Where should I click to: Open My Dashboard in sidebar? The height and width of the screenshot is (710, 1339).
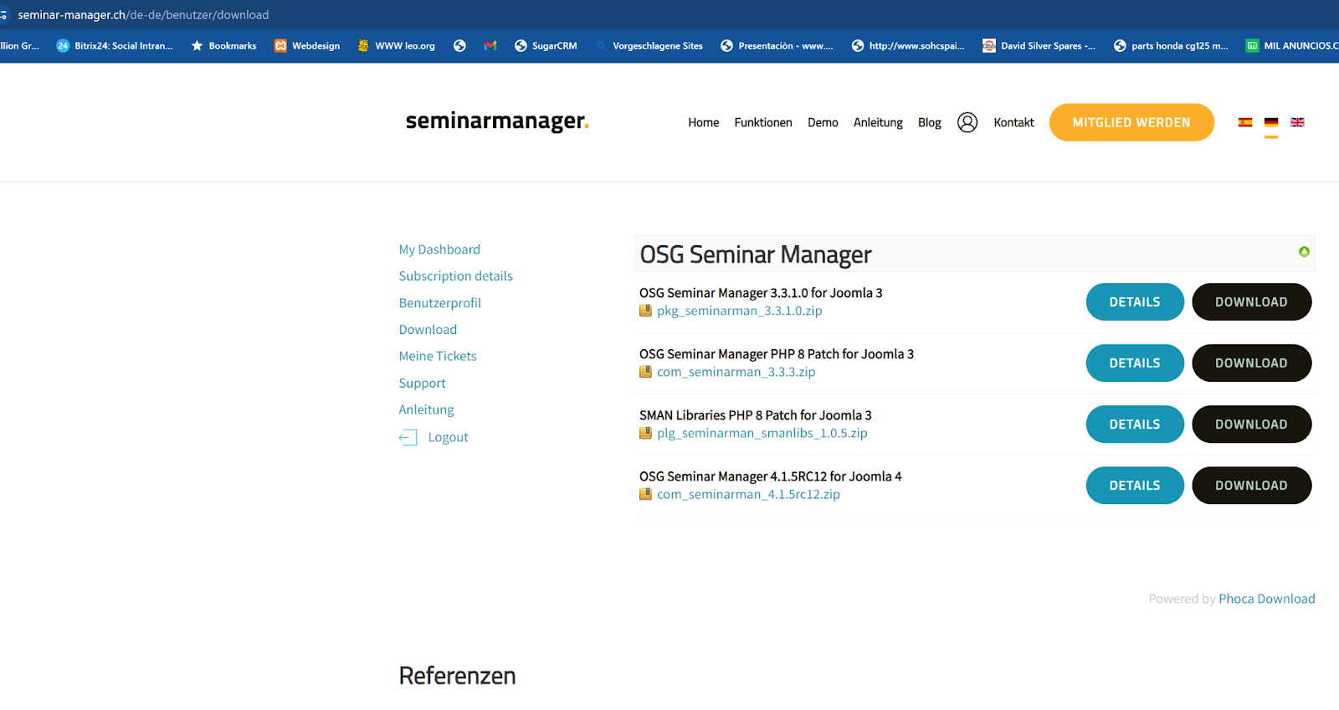(439, 250)
